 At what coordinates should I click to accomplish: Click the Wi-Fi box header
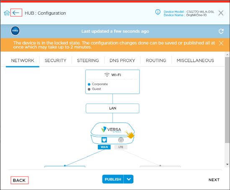coord(112,75)
